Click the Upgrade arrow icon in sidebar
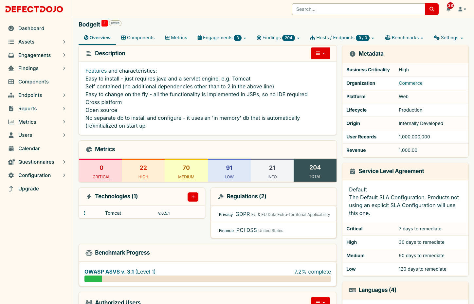474x304 pixels. point(11,189)
